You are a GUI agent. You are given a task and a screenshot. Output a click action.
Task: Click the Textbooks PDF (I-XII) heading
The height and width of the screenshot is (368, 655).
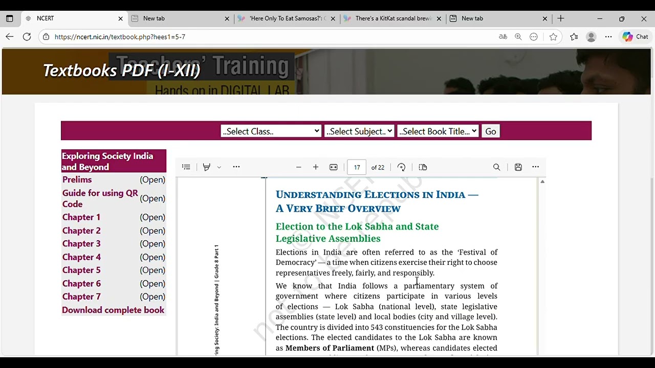tap(121, 71)
